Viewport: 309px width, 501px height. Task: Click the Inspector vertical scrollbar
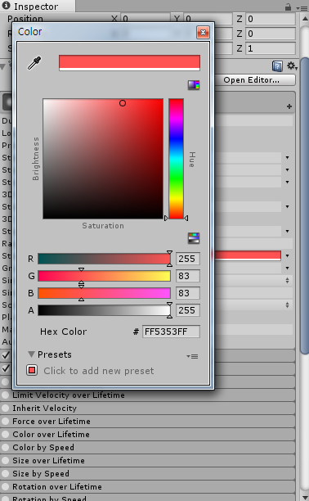[305, 205]
